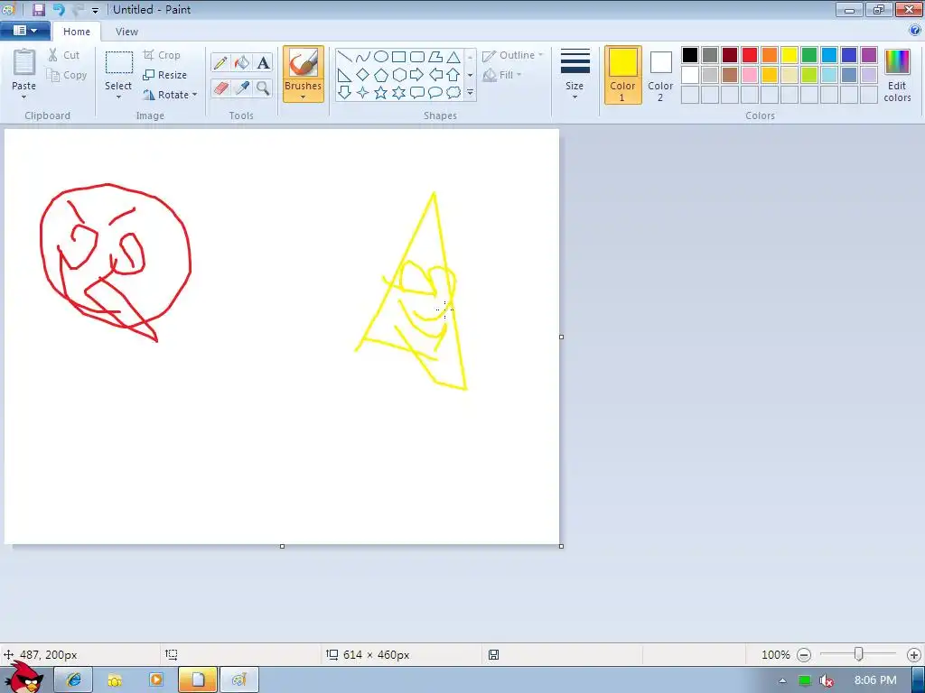Choose the Six-point star shape

click(x=398, y=93)
